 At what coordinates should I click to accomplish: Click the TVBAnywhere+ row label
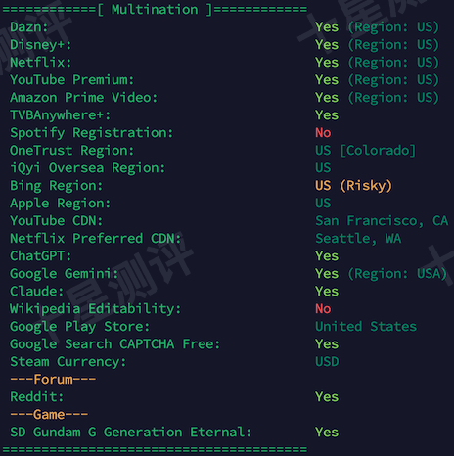pyautogui.click(x=61, y=115)
